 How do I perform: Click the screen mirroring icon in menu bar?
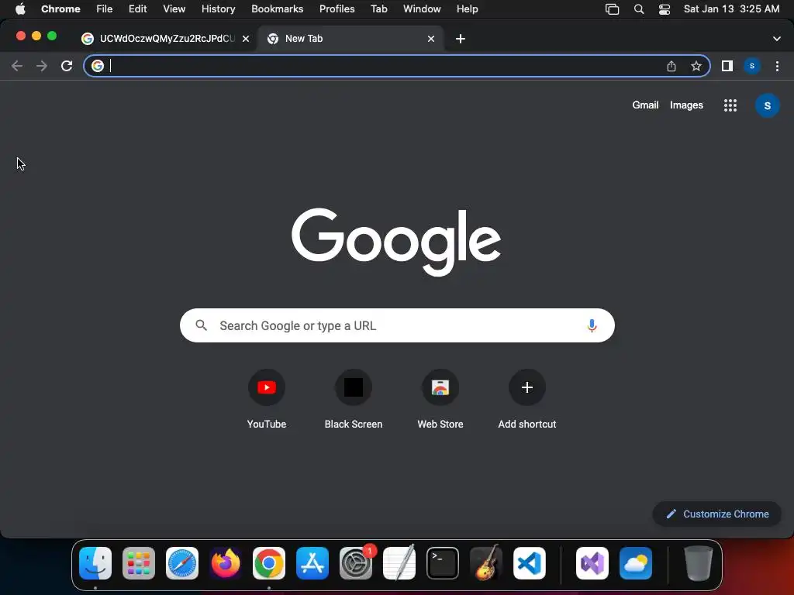coord(613,9)
